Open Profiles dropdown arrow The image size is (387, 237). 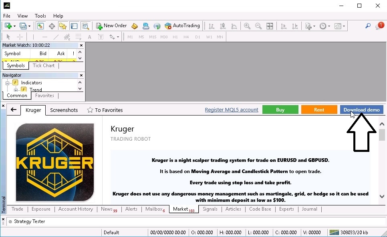pyautogui.click(x=29, y=26)
